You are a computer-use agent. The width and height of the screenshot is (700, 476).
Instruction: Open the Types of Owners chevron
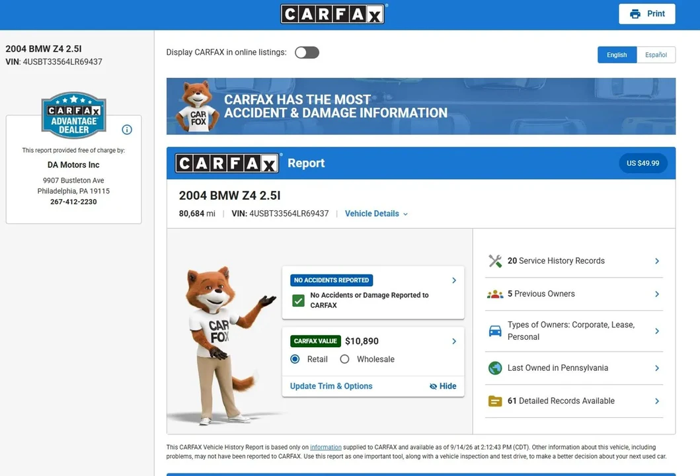(x=656, y=331)
